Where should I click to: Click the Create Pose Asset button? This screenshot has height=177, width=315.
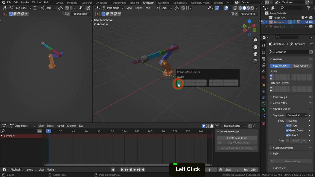pos(237,138)
